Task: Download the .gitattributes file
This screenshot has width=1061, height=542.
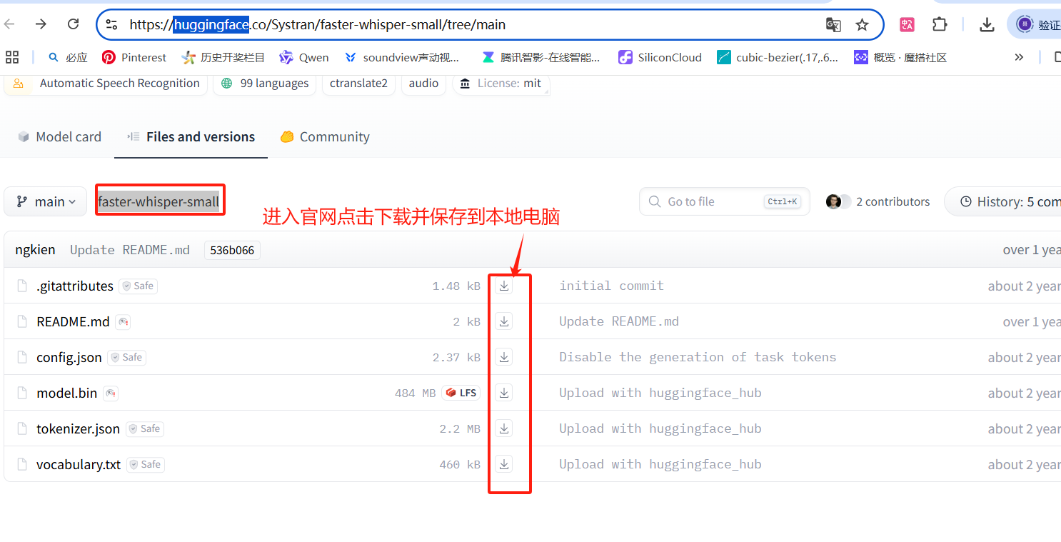Action: 504,286
